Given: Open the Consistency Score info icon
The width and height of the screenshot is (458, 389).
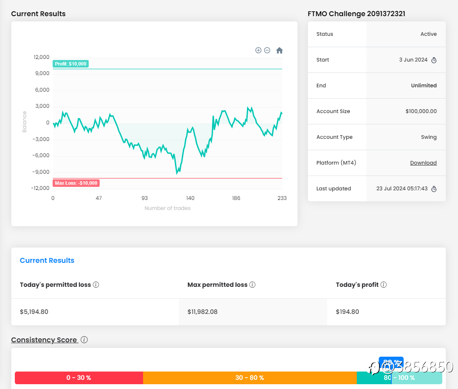Looking at the screenshot, I should 84,340.
